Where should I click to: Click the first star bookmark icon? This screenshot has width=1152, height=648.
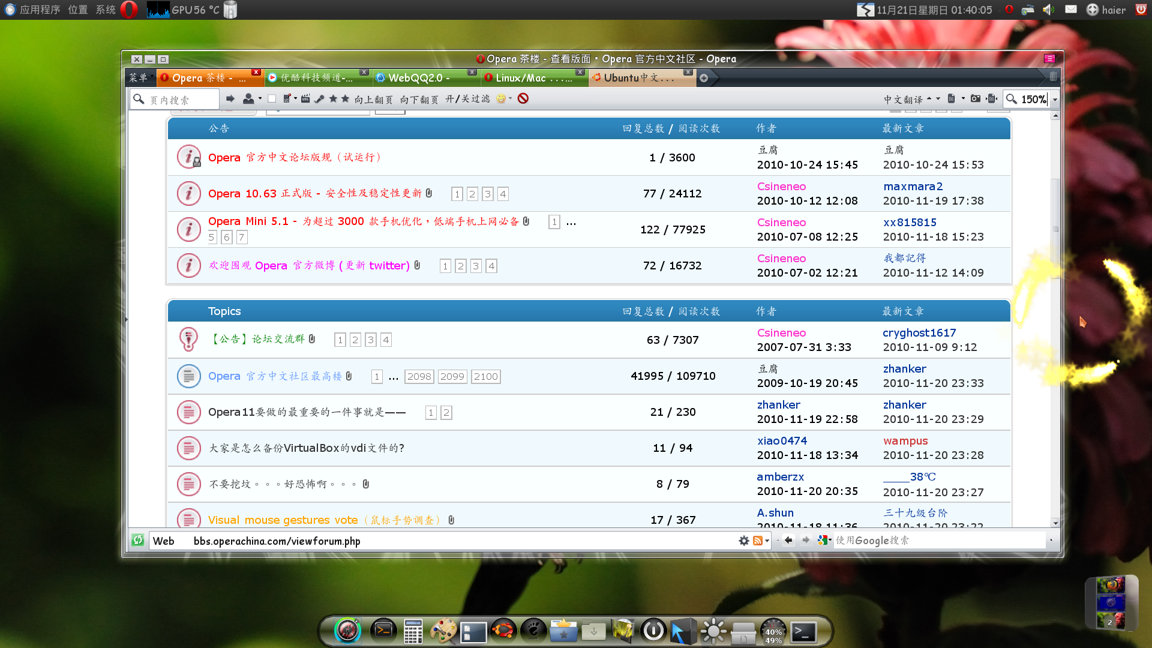pyautogui.click(x=333, y=98)
